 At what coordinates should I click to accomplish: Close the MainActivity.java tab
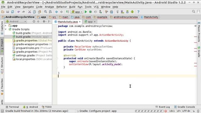[x=80, y=22]
